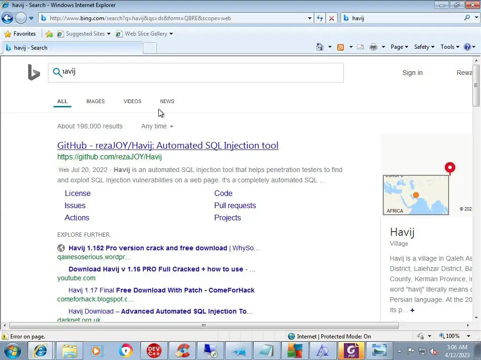Switch to the IMAGES tab
This screenshot has width=481, height=360.
click(95, 101)
